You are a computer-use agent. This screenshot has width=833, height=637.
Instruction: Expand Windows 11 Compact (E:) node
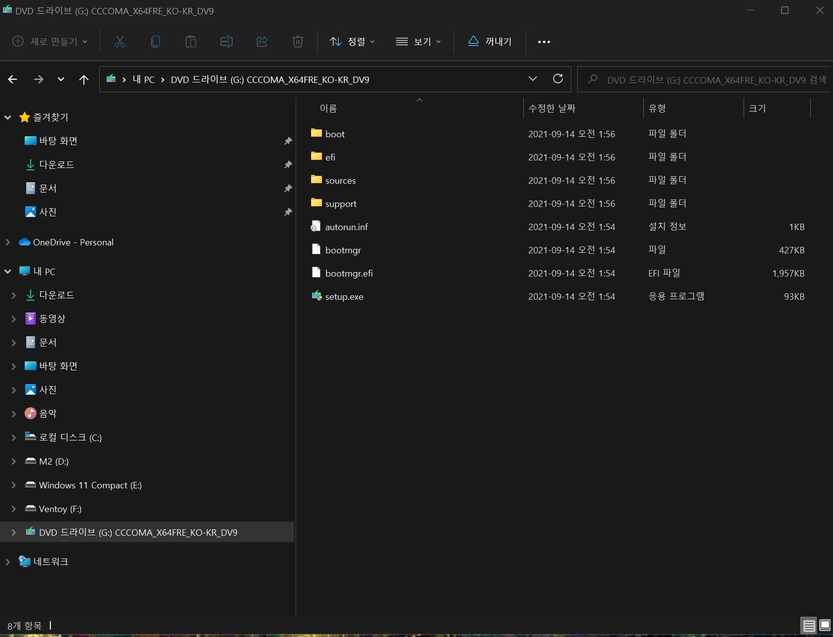(x=14, y=485)
